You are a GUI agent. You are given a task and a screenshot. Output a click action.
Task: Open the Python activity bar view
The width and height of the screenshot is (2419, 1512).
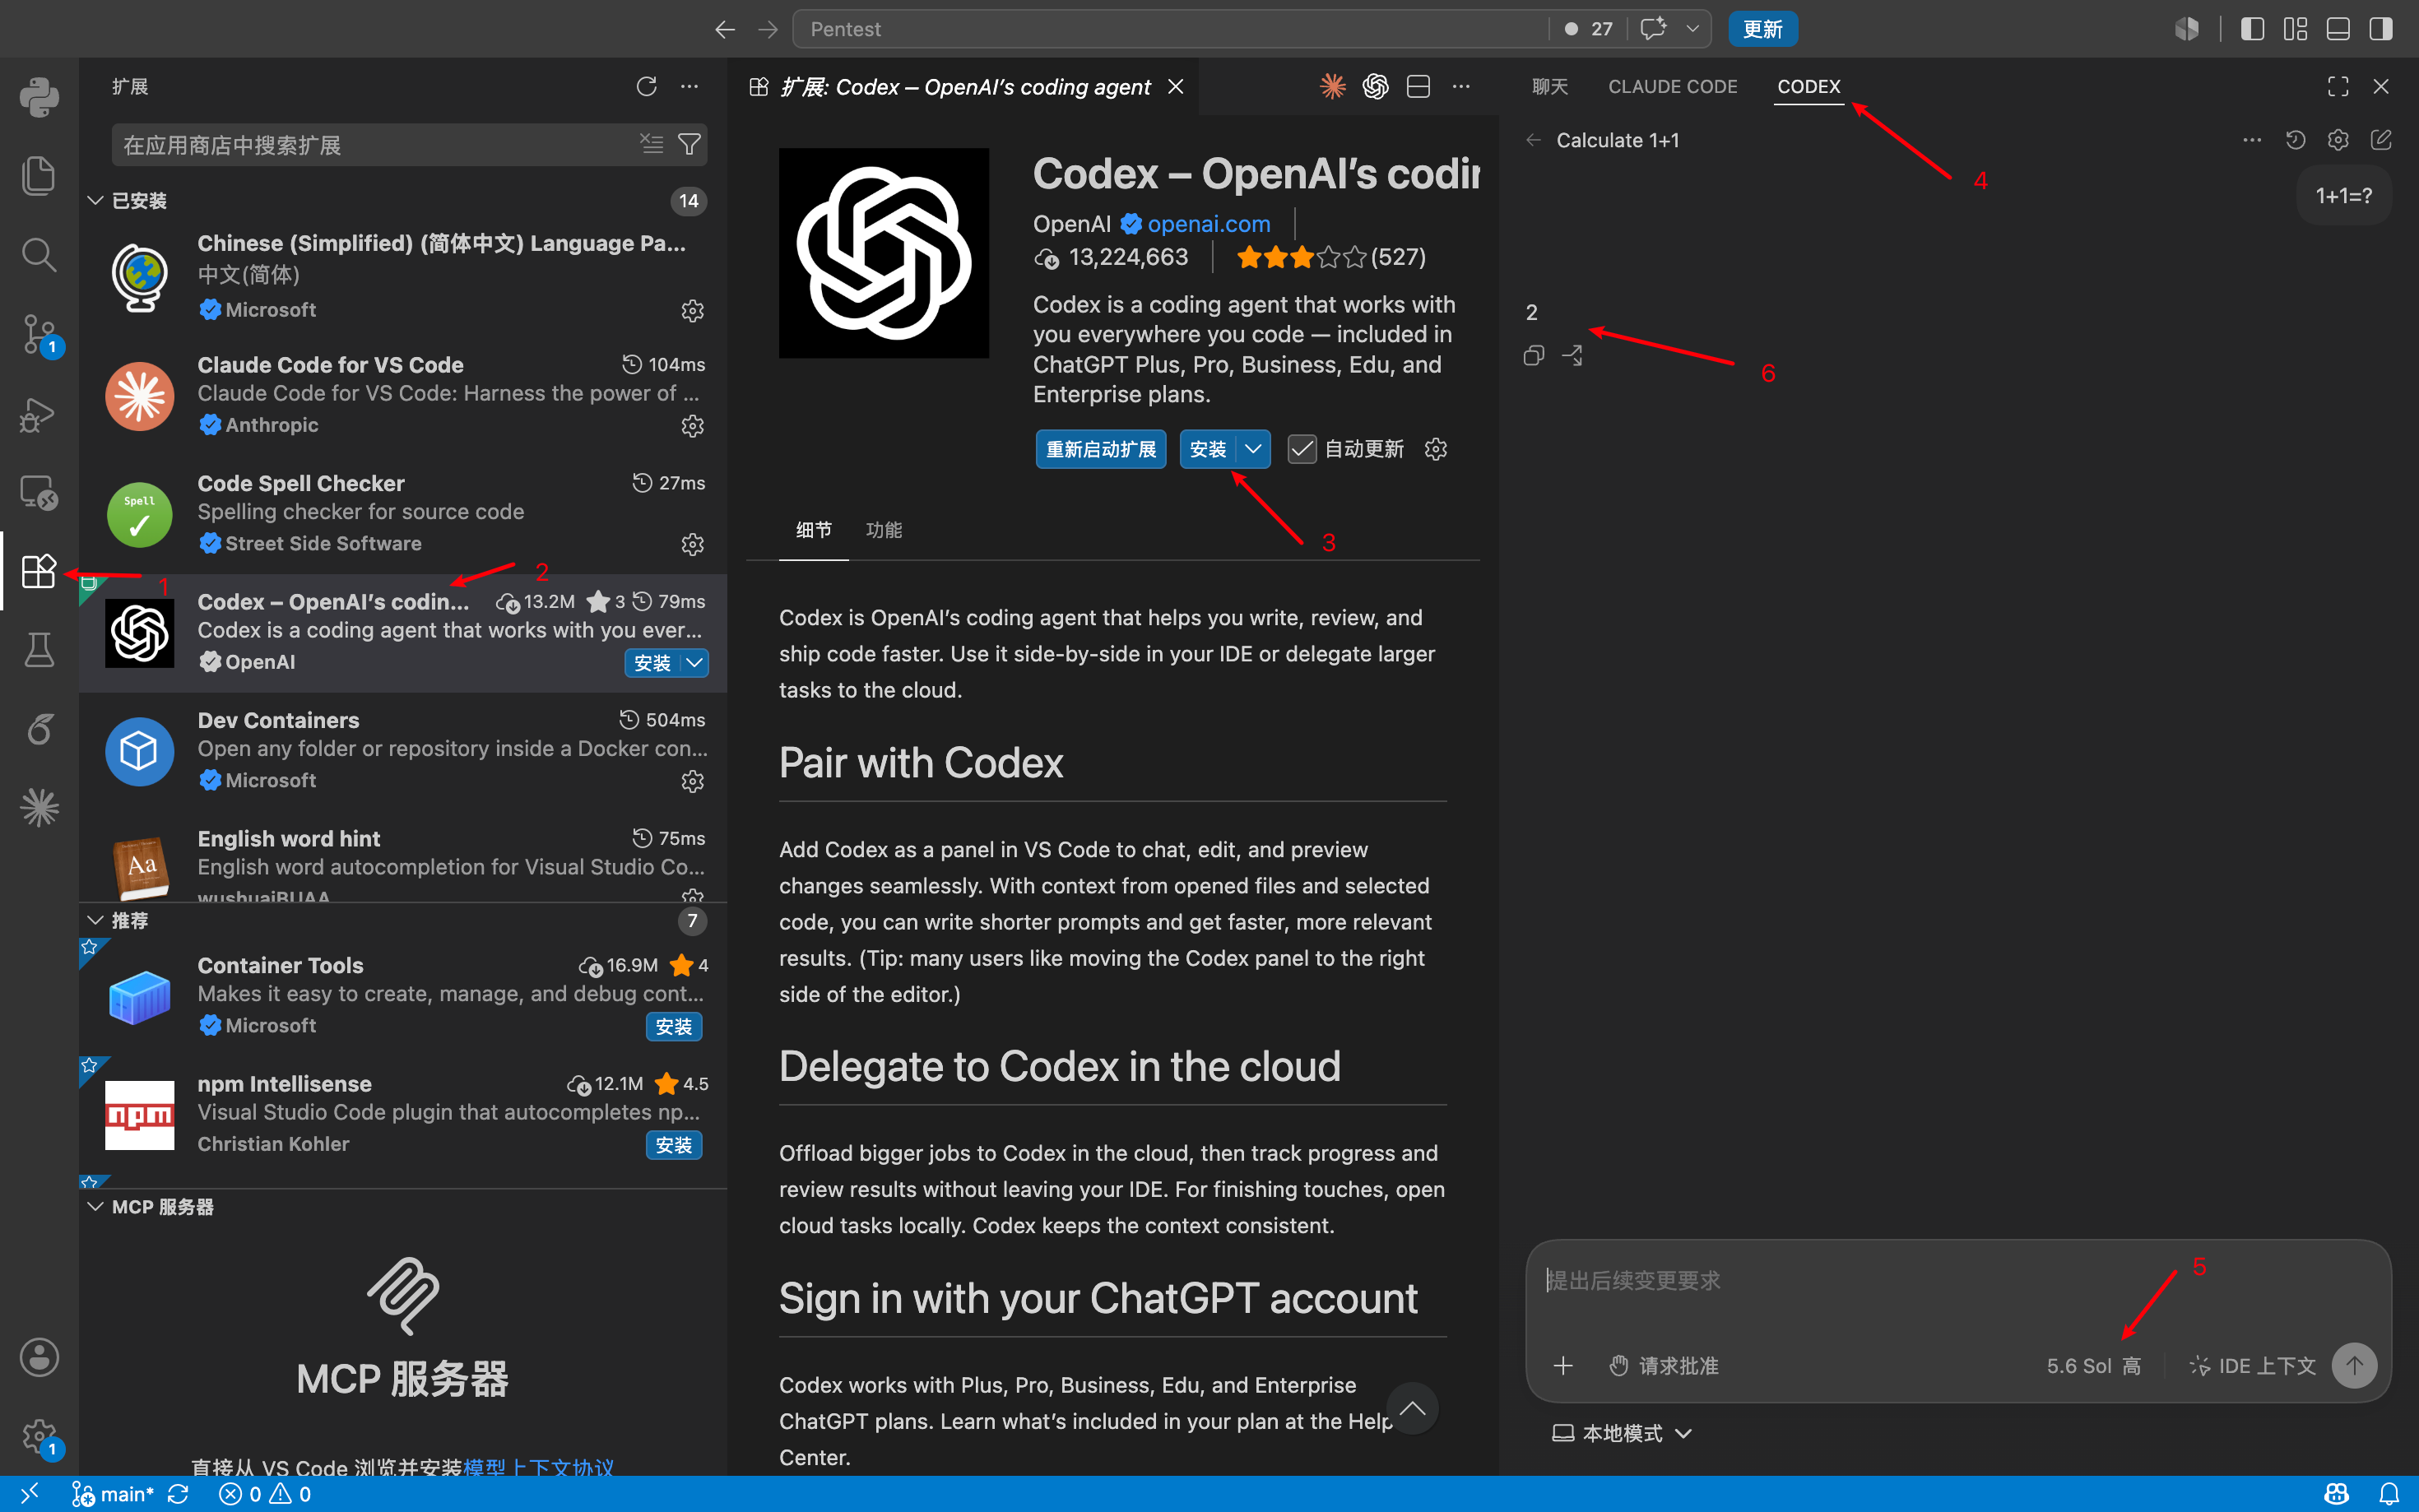pyautogui.click(x=39, y=97)
